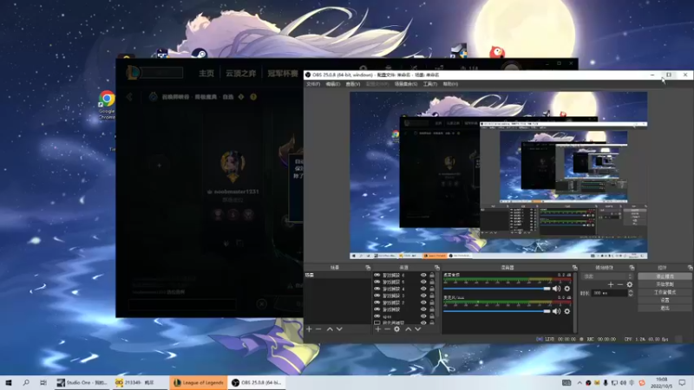Pop out the Scene Transitions dock panel
The width and height of the screenshot is (694, 390).
632,268
